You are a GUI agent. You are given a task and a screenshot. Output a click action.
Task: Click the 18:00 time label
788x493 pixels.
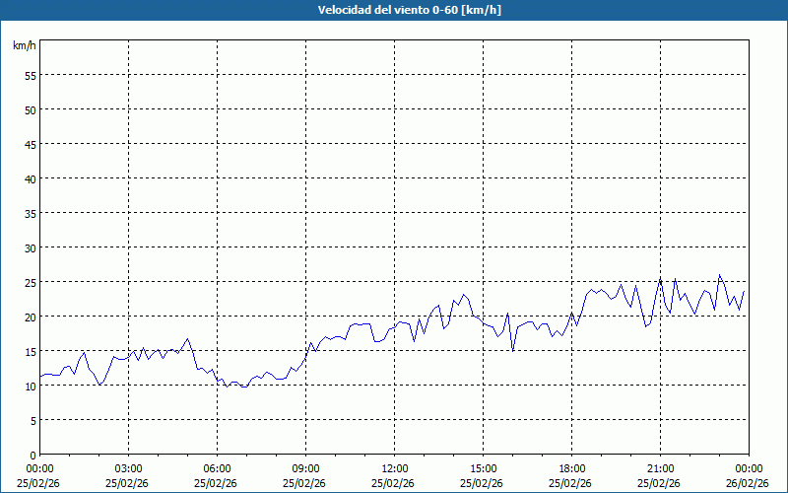pos(571,468)
